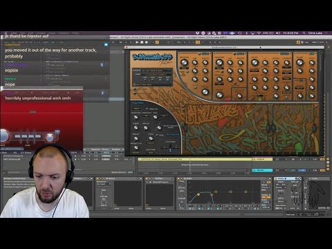Viewport: 332px width, 249px height.
Task: Open Spotlight search magnifier in the menu bar
Action: 304,33
